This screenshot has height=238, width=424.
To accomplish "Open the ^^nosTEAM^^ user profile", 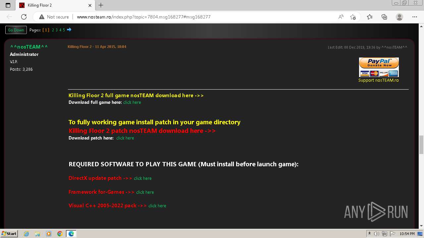I will pyautogui.click(x=29, y=47).
